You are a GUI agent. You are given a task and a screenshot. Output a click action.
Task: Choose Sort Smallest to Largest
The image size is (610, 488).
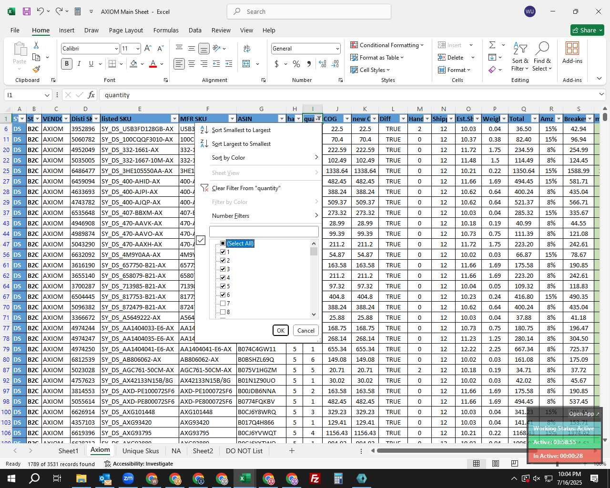241,130
